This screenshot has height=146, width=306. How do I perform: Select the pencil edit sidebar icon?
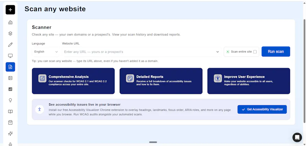tap(10, 45)
